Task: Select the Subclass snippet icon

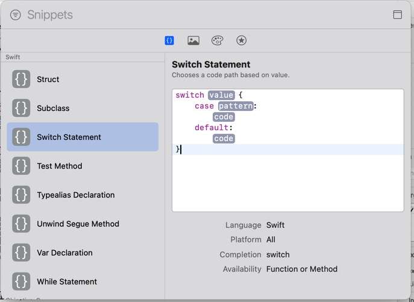Action: pyautogui.click(x=21, y=108)
